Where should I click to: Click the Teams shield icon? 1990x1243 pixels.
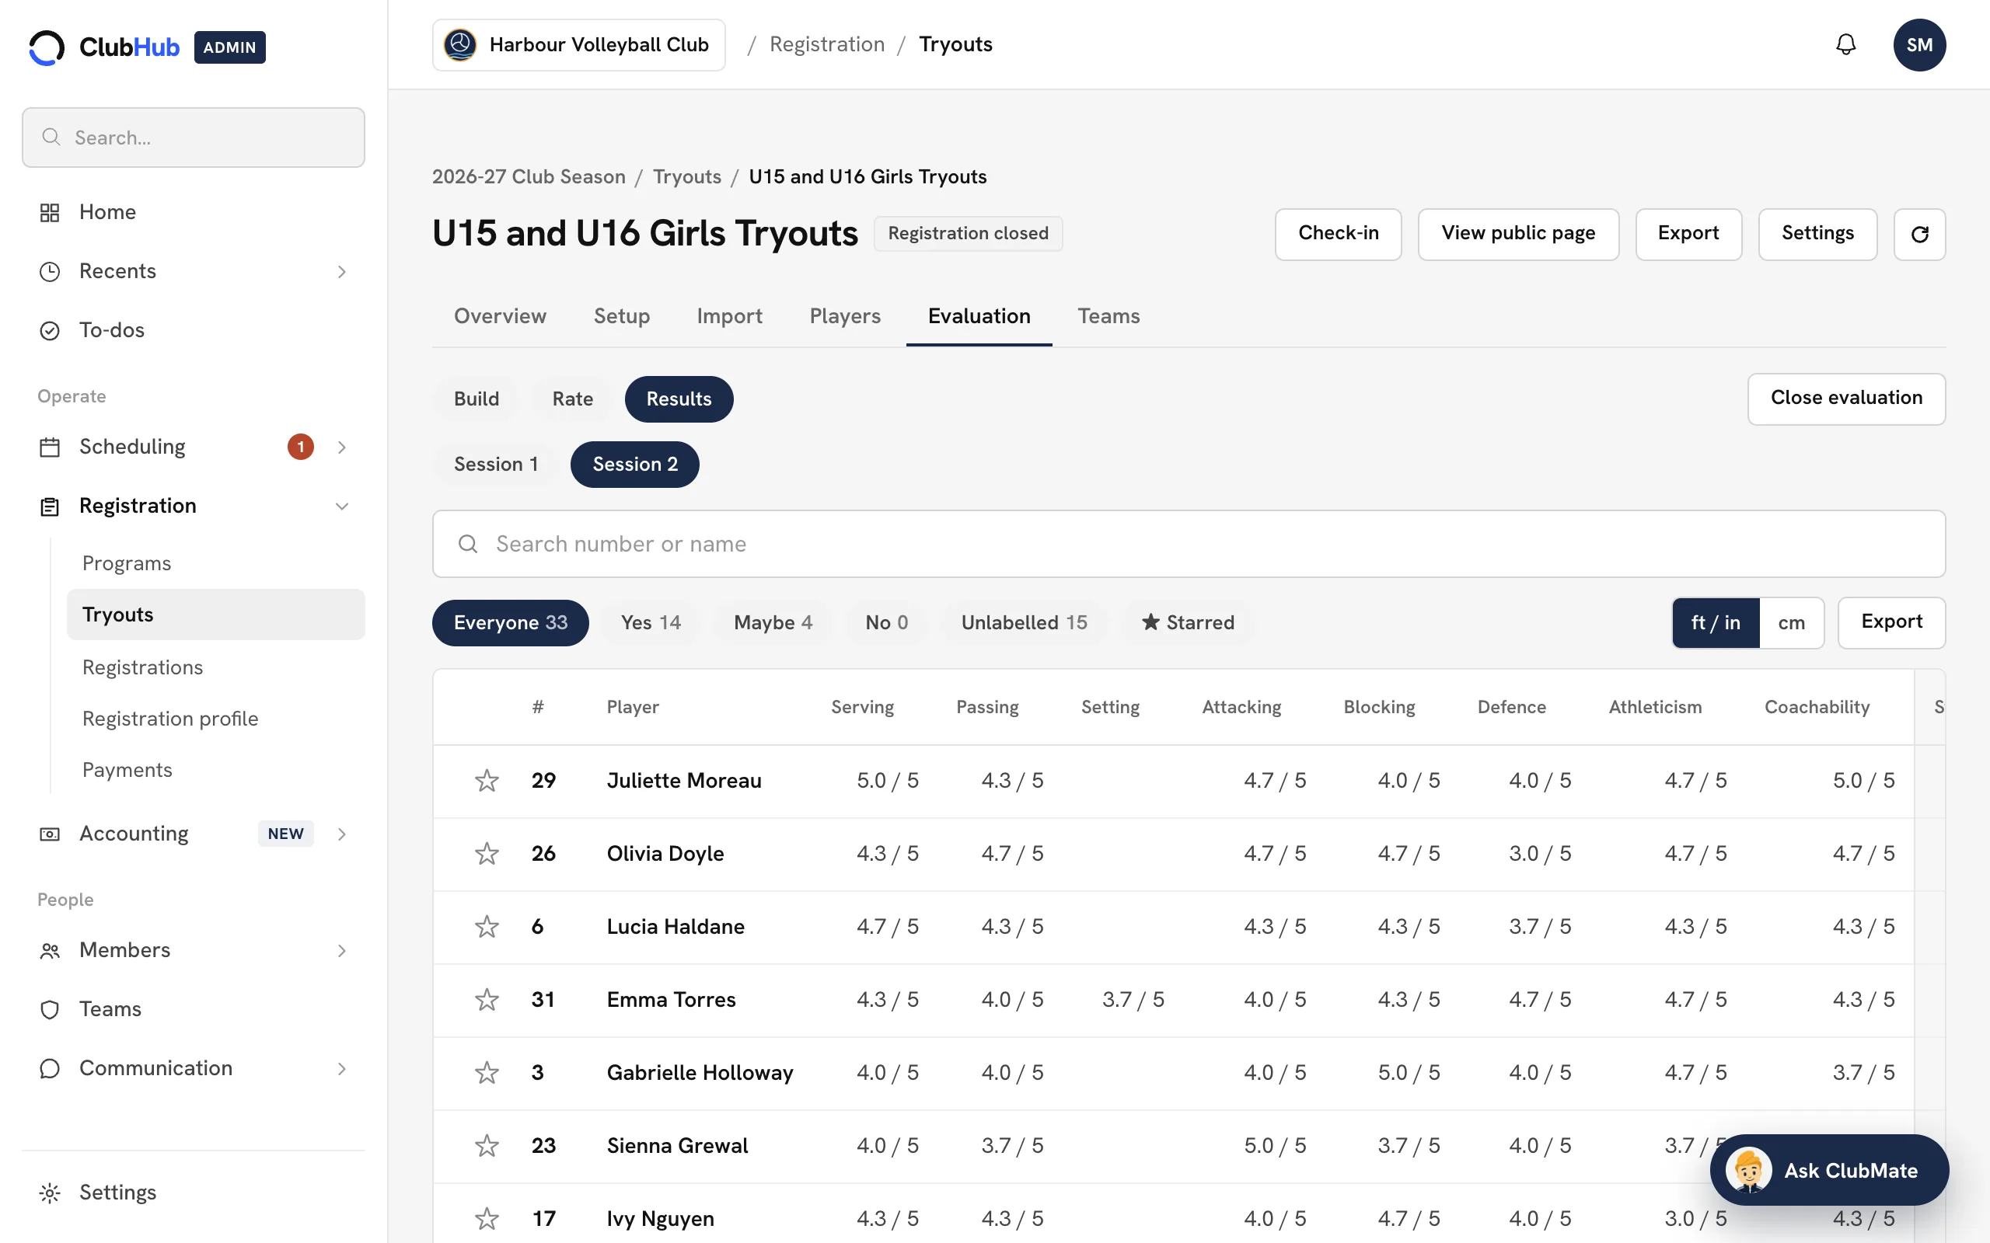click(x=49, y=1009)
